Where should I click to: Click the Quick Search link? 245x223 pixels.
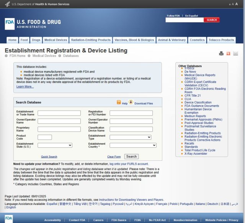49,157
